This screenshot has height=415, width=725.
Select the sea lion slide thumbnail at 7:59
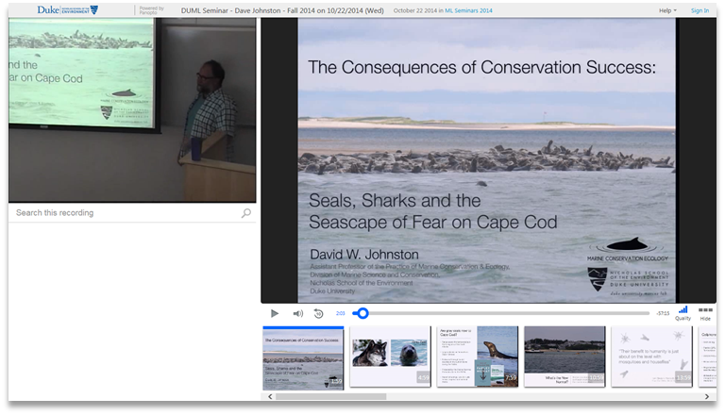tap(477, 357)
